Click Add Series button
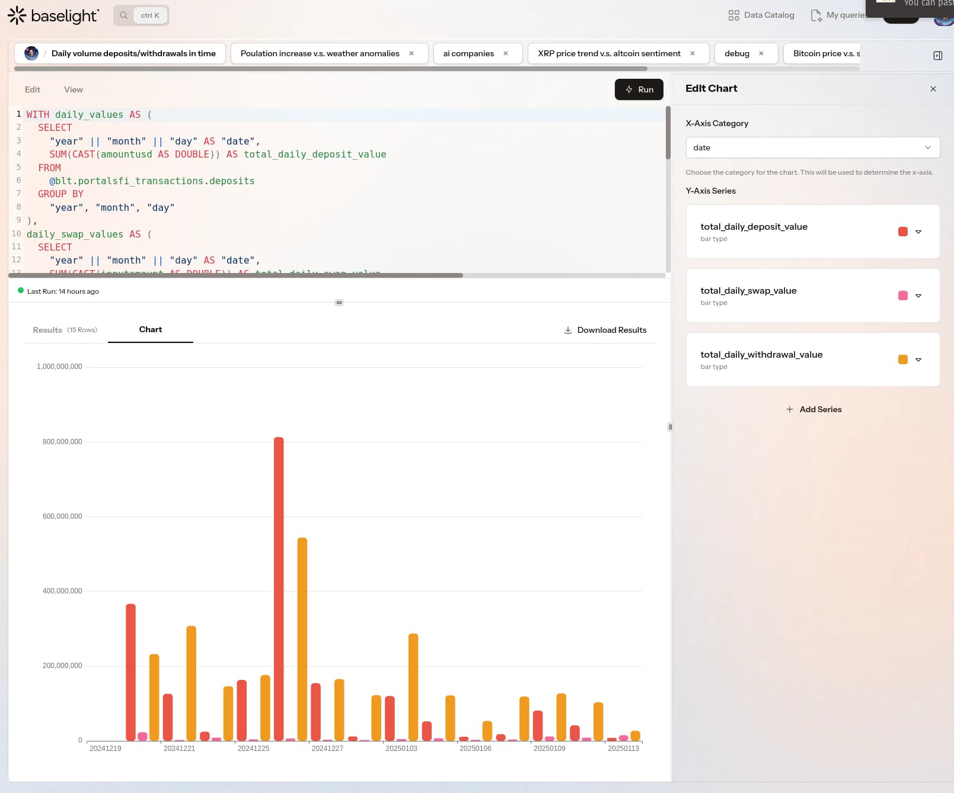954x793 pixels. pyautogui.click(x=813, y=409)
